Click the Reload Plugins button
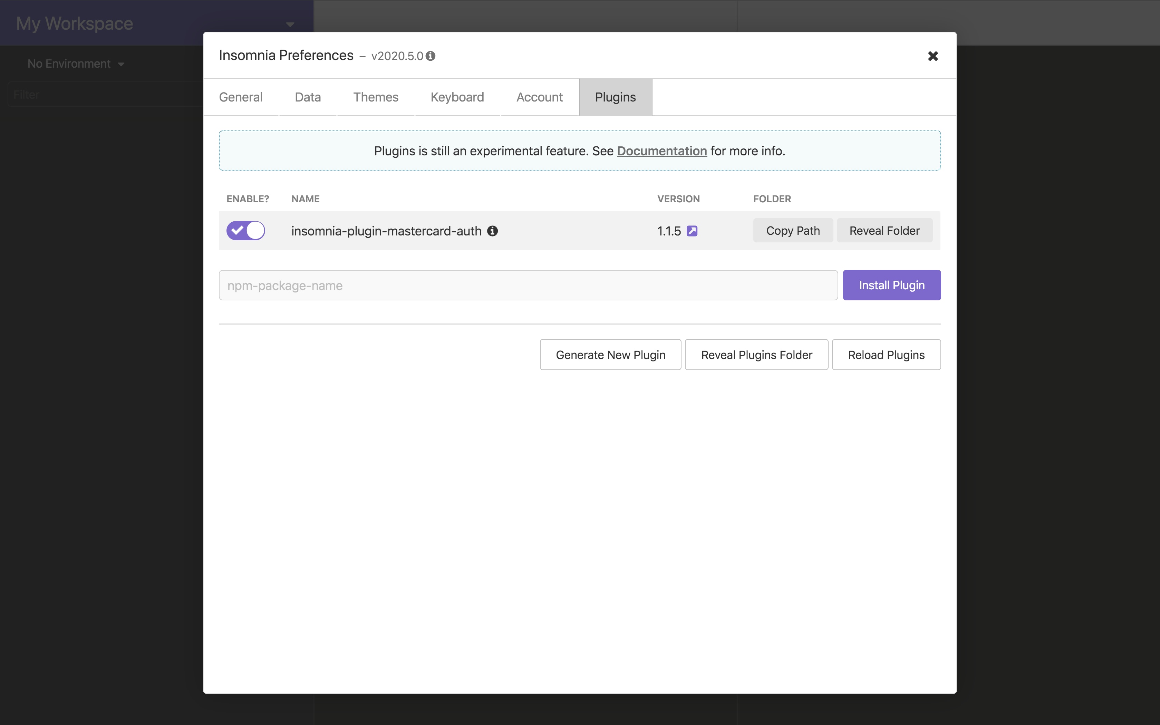 coord(886,355)
